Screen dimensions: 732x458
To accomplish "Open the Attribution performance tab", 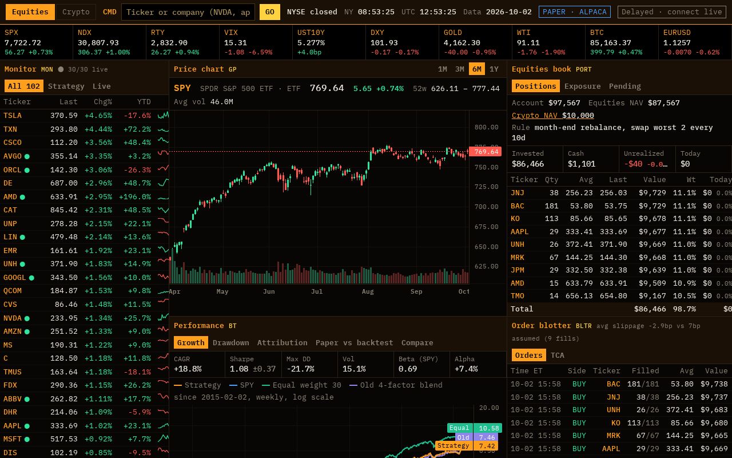I will [x=283, y=343].
